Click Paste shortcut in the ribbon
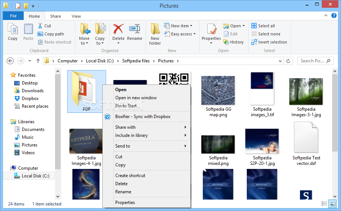The height and width of the screenshot is (211, 341). coord(54,42)
